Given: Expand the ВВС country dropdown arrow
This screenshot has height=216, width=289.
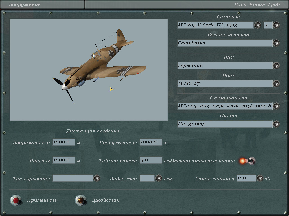Looking at the screenshot, I should (x=276, y=66).
